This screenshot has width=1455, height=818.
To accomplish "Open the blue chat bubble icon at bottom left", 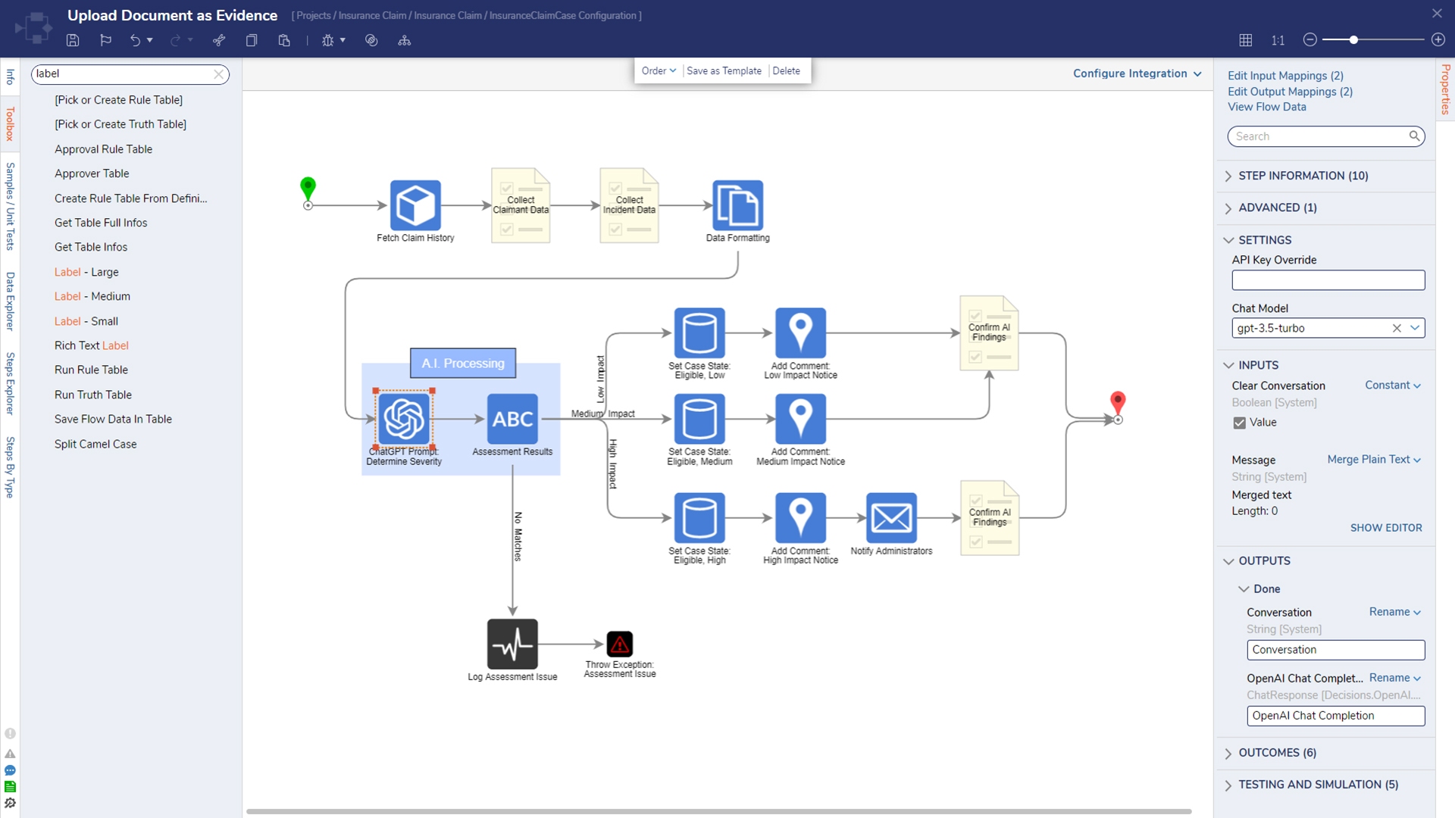I will [x=10, y=770].
